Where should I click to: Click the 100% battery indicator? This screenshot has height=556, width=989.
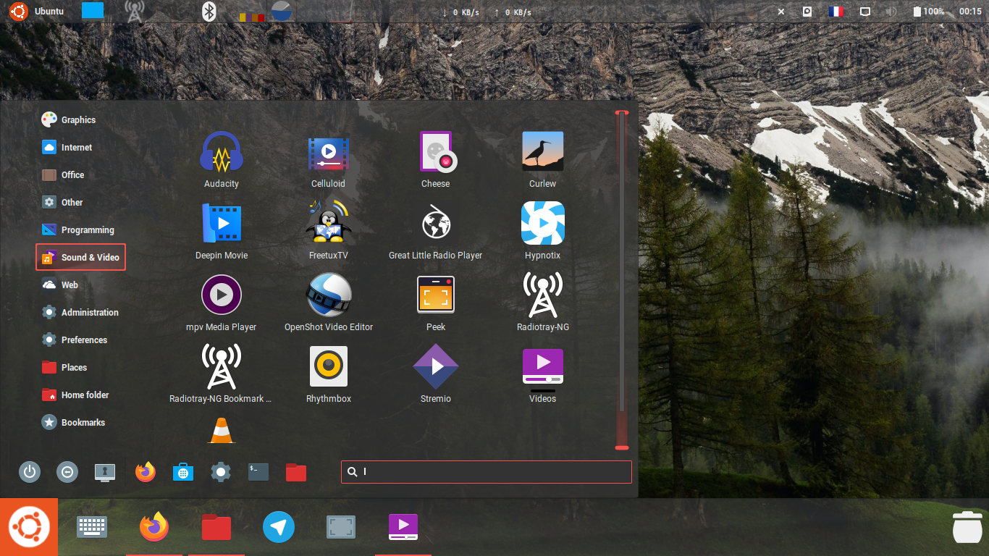coord(928,12)
